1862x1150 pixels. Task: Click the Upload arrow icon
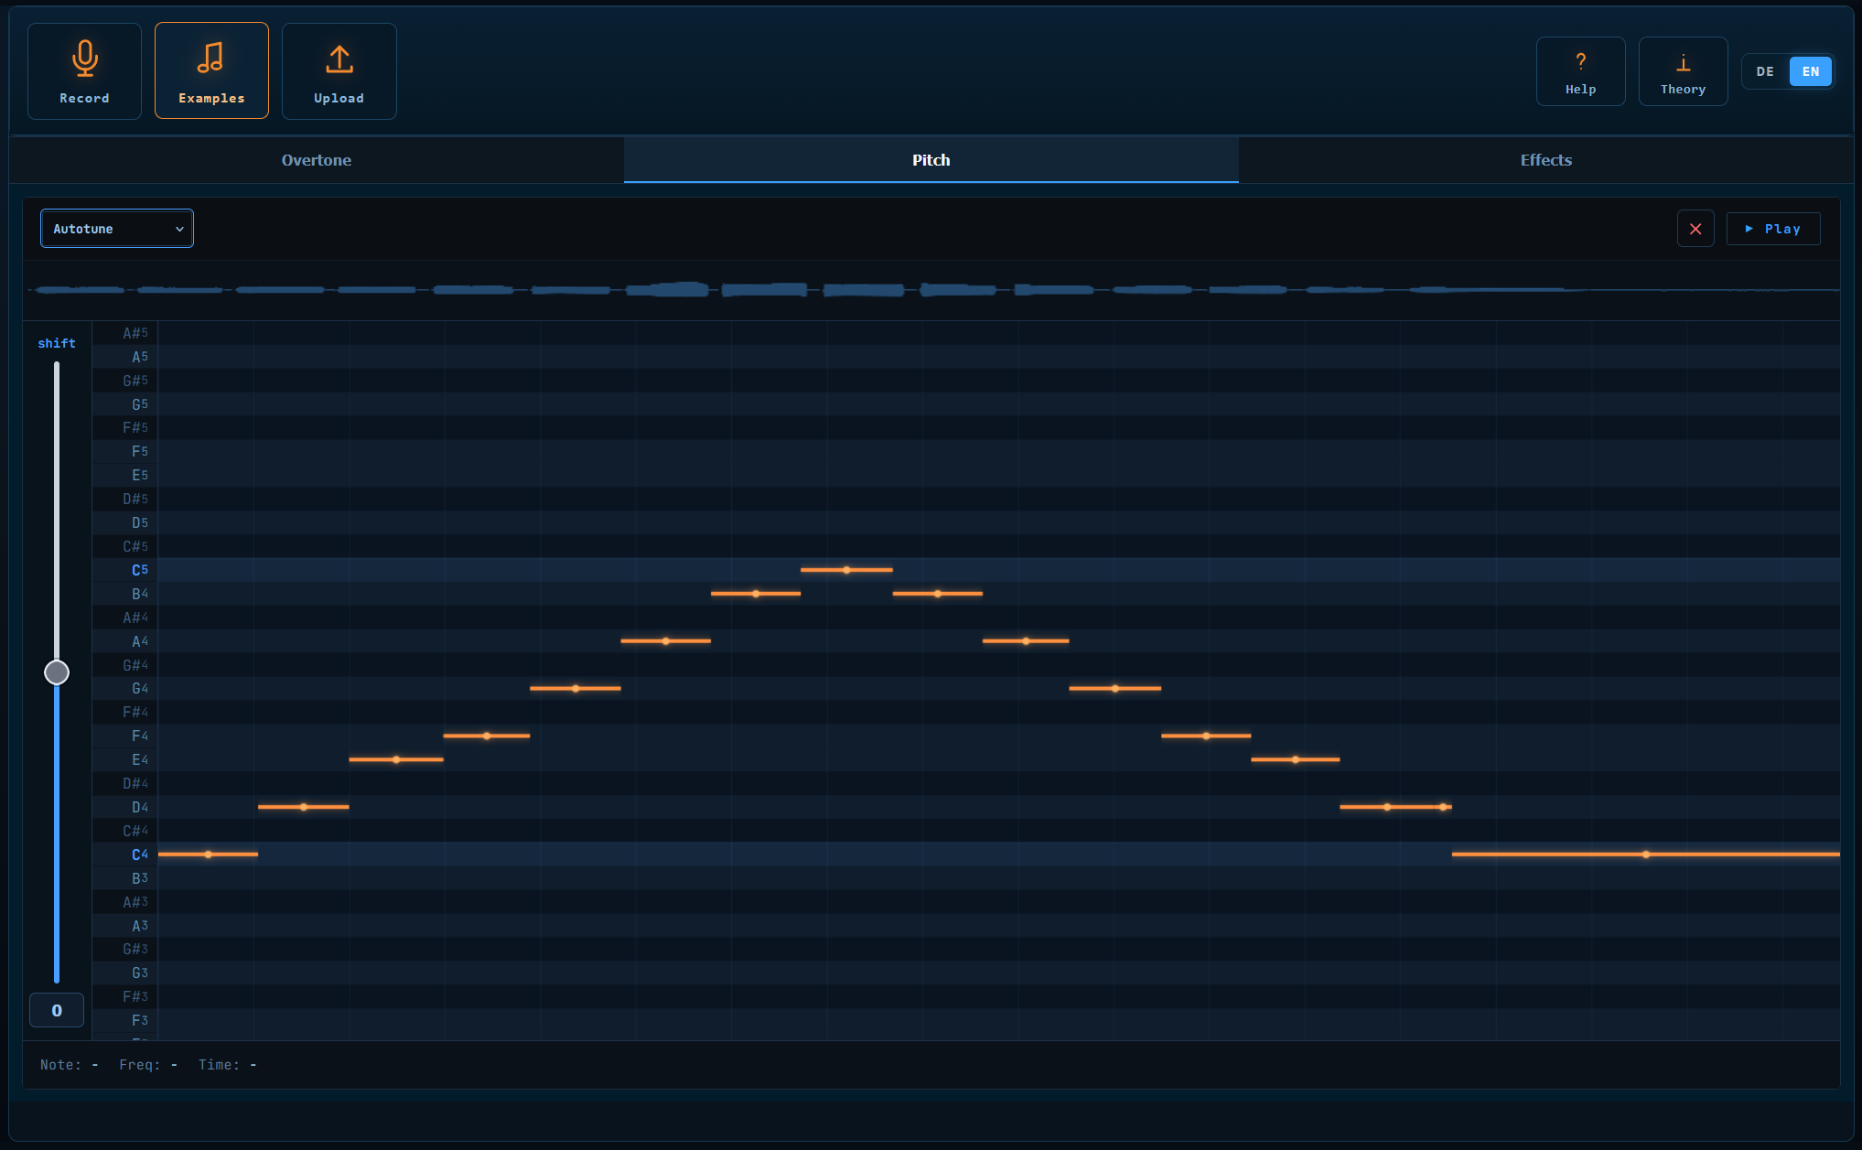click(339, 59)
